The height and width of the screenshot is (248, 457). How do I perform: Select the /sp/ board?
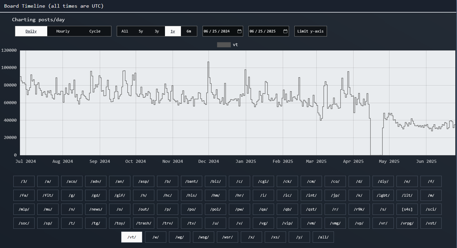click(48, 223)
